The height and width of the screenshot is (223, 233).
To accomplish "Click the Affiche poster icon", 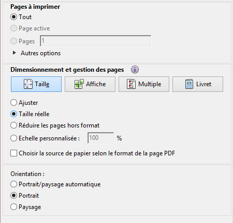I will [79, 84].
